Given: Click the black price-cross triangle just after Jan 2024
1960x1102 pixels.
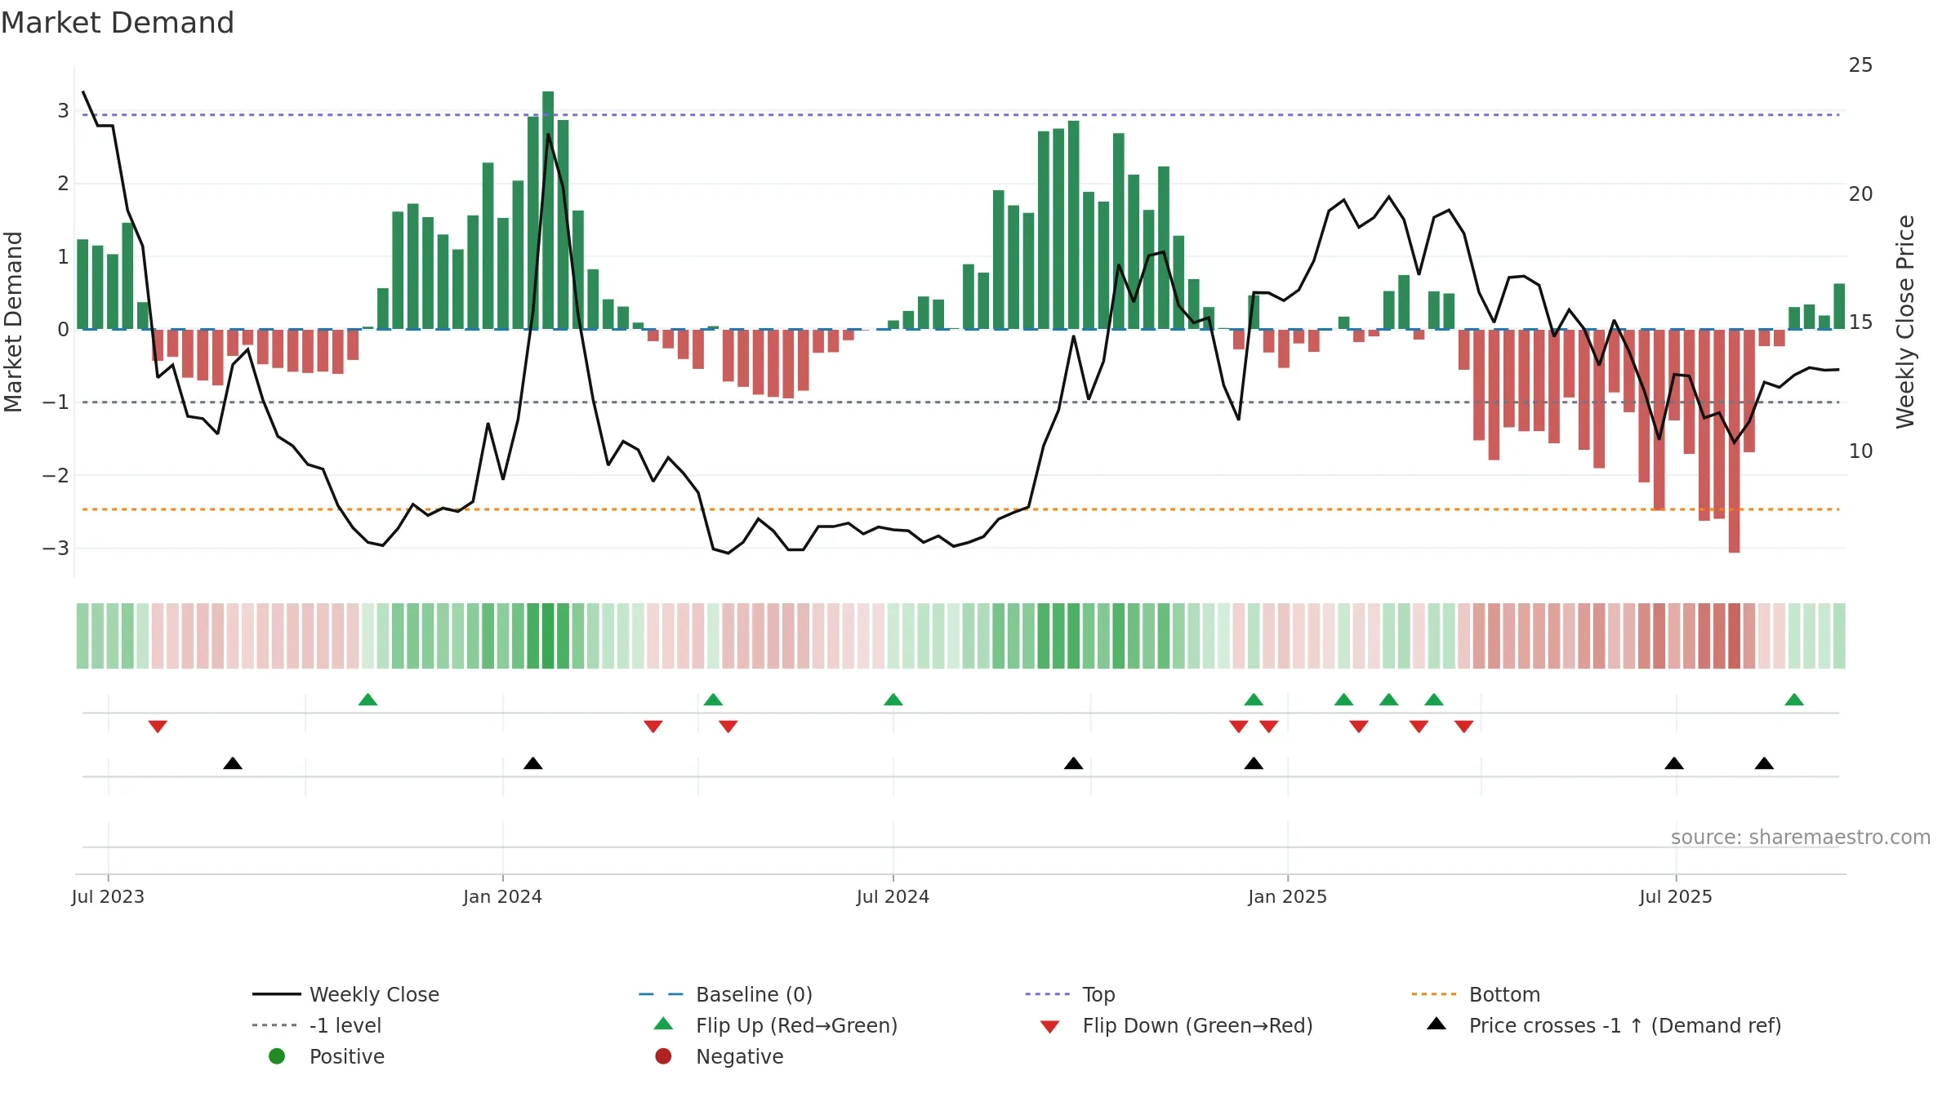Looking at the screenshot, I should tap(533, 763).
